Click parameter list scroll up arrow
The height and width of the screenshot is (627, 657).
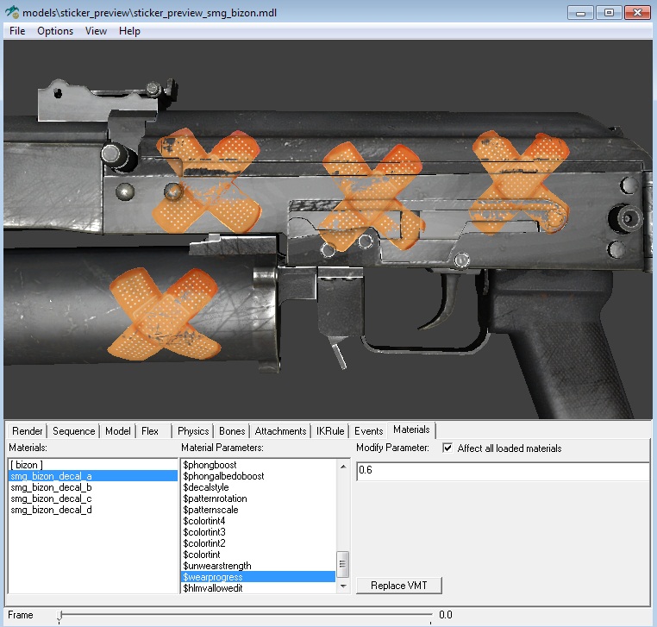pyautogui.click(x=343, y=466)
